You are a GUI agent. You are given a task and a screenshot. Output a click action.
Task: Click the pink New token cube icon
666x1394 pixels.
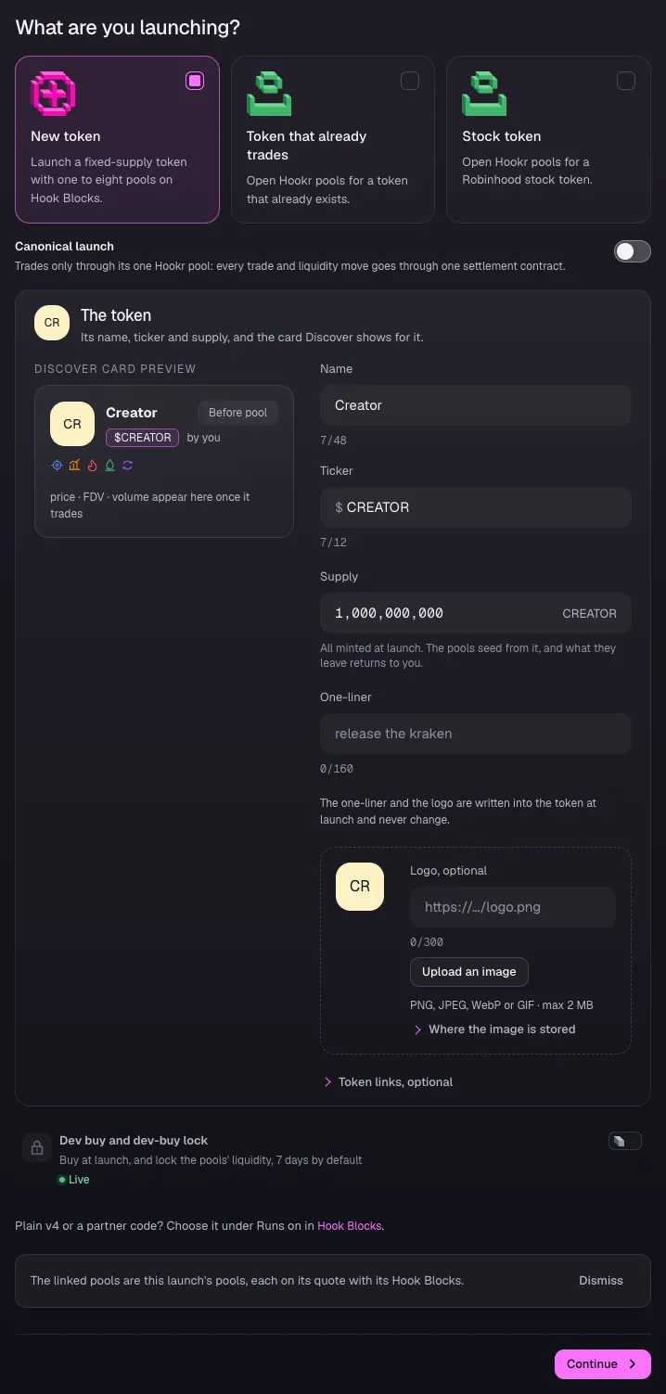[x=53, y=94]
